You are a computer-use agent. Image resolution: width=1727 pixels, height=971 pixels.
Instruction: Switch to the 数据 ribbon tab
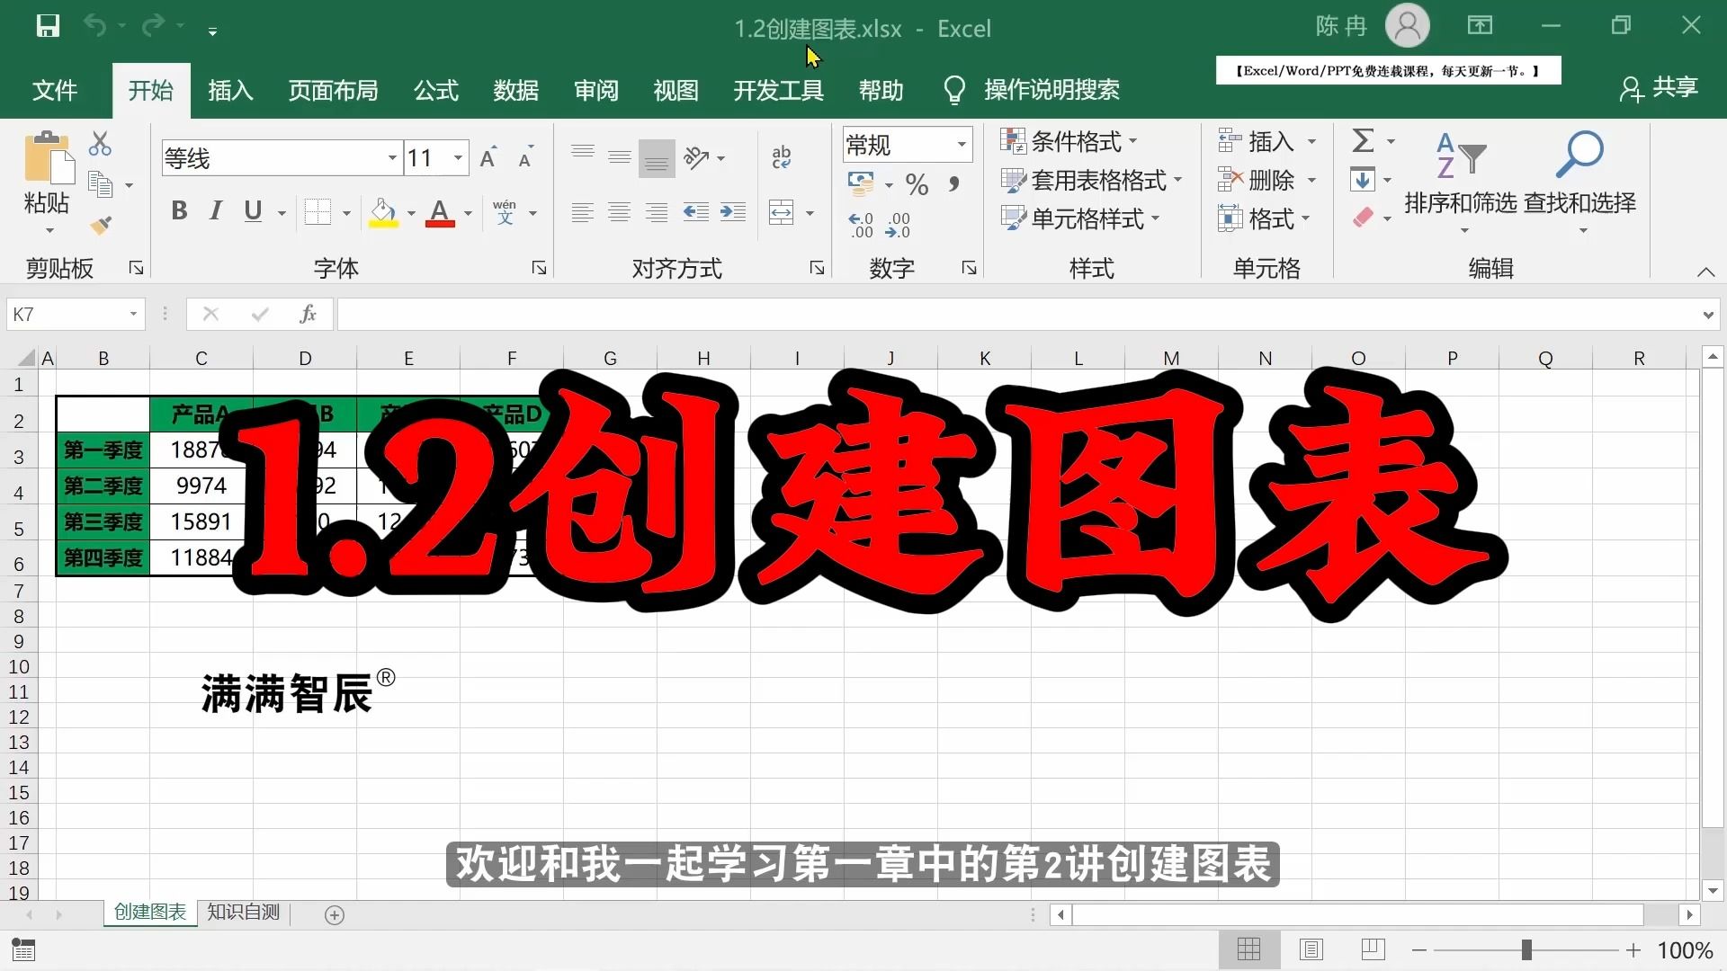516,90
